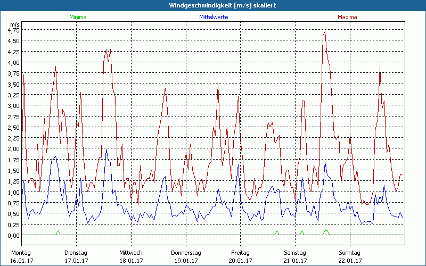426x266 pixels.
Task: Click the '21.01.17' date label
Action: pyautogui.click(x=296, y=261)
